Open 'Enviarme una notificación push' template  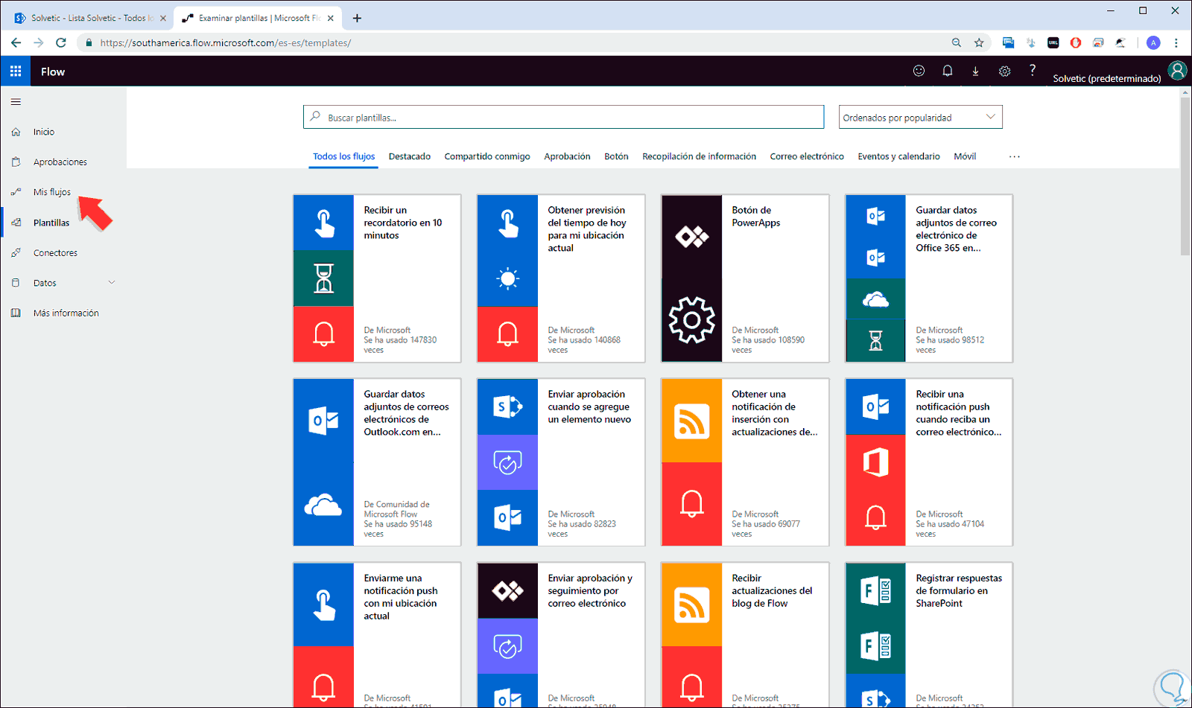coord(377,635)
